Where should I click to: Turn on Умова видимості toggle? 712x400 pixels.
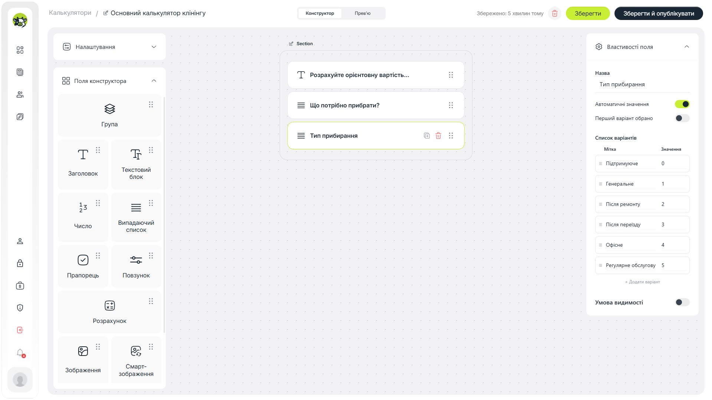682,302
